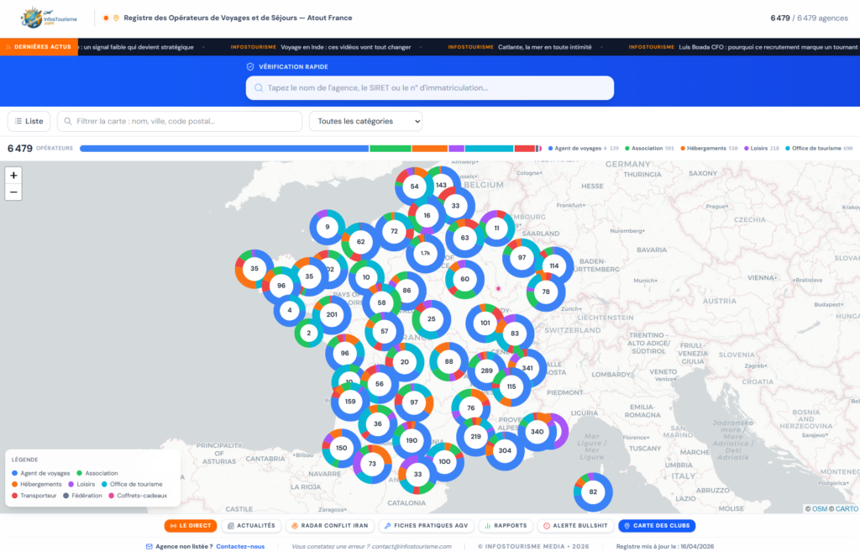
Task: Open the cluster marked 88
Action: pyautogui.click(x=449, y=362)
